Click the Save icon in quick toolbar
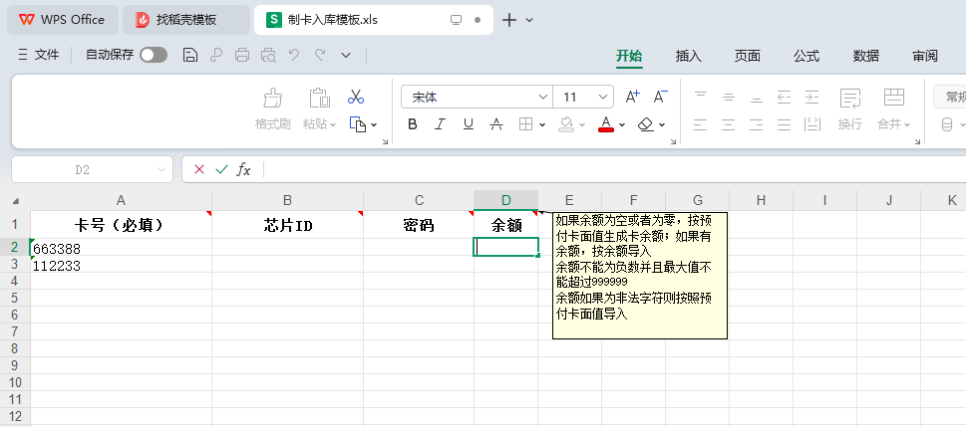 [x=190, y=56]
